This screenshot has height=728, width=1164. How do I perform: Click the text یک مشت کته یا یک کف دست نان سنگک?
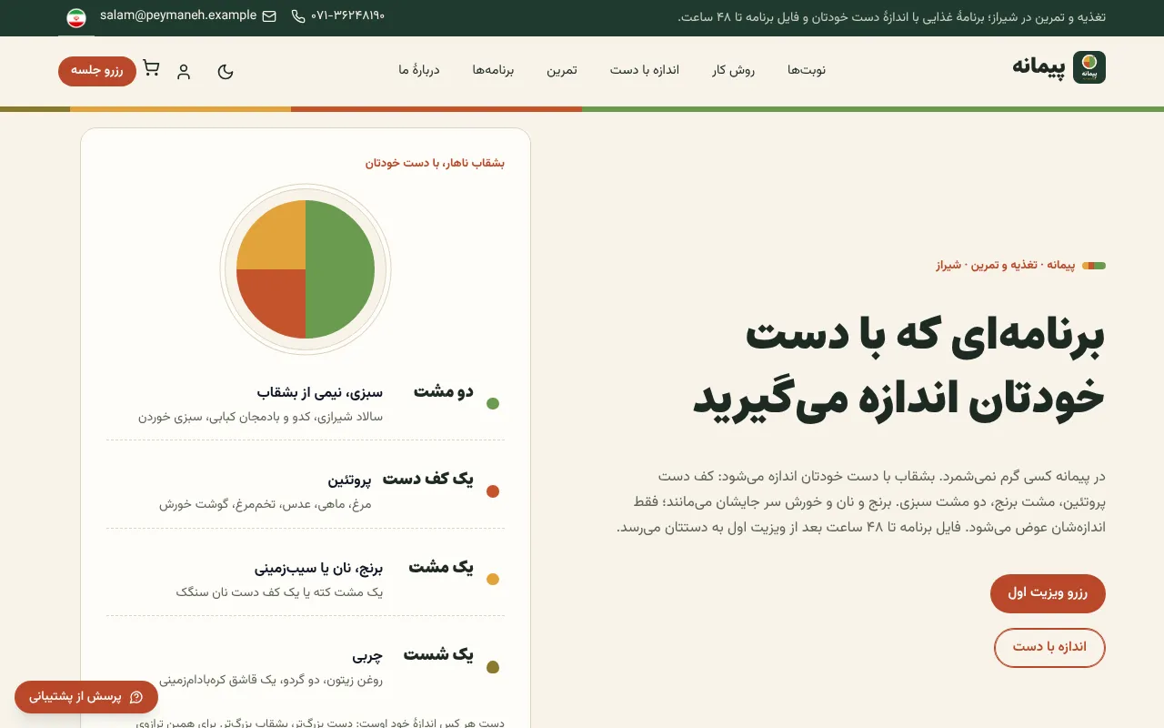(x=280, y=592)
